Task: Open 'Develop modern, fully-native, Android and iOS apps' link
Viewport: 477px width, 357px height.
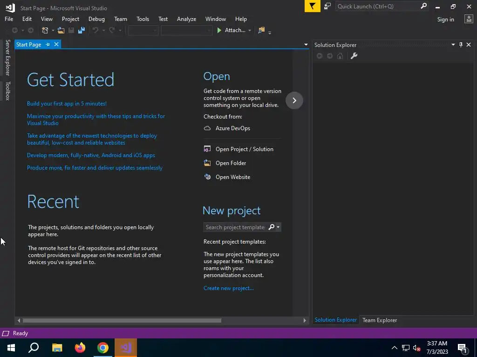Action: 91,155
